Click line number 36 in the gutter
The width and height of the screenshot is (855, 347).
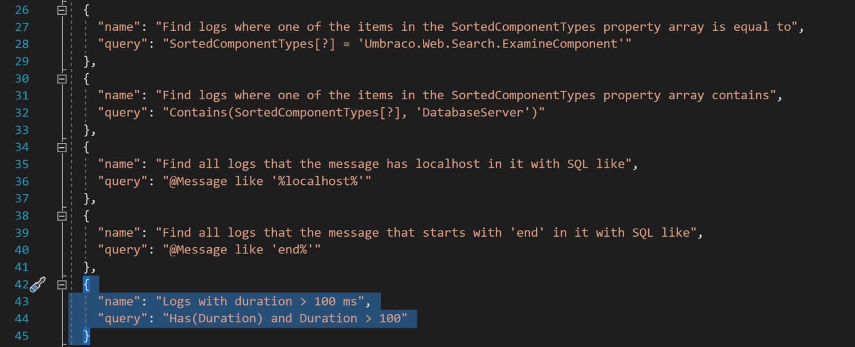point(21,181)
